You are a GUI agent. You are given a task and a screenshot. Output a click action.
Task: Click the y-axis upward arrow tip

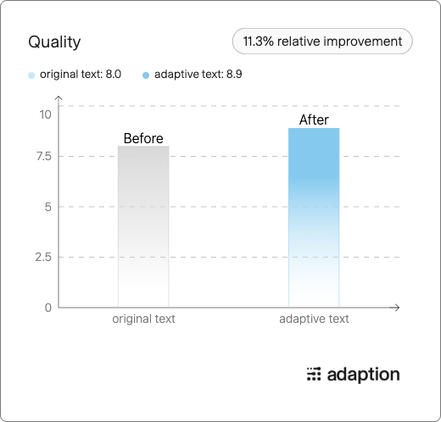(59, 97)
